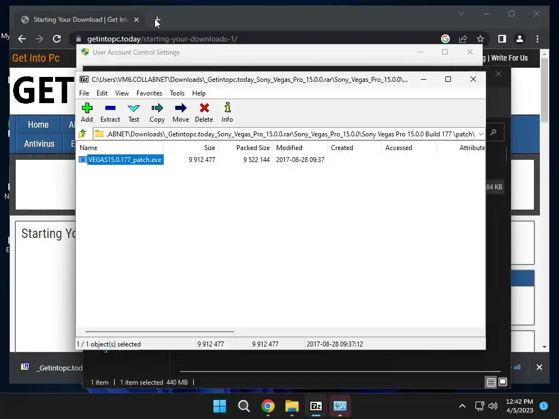Open the notification badge in tray
The width and height of the screenshot is (559, 419).
tap(544, 405)
